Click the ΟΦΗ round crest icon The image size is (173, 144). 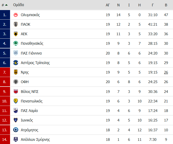(16, 82)
